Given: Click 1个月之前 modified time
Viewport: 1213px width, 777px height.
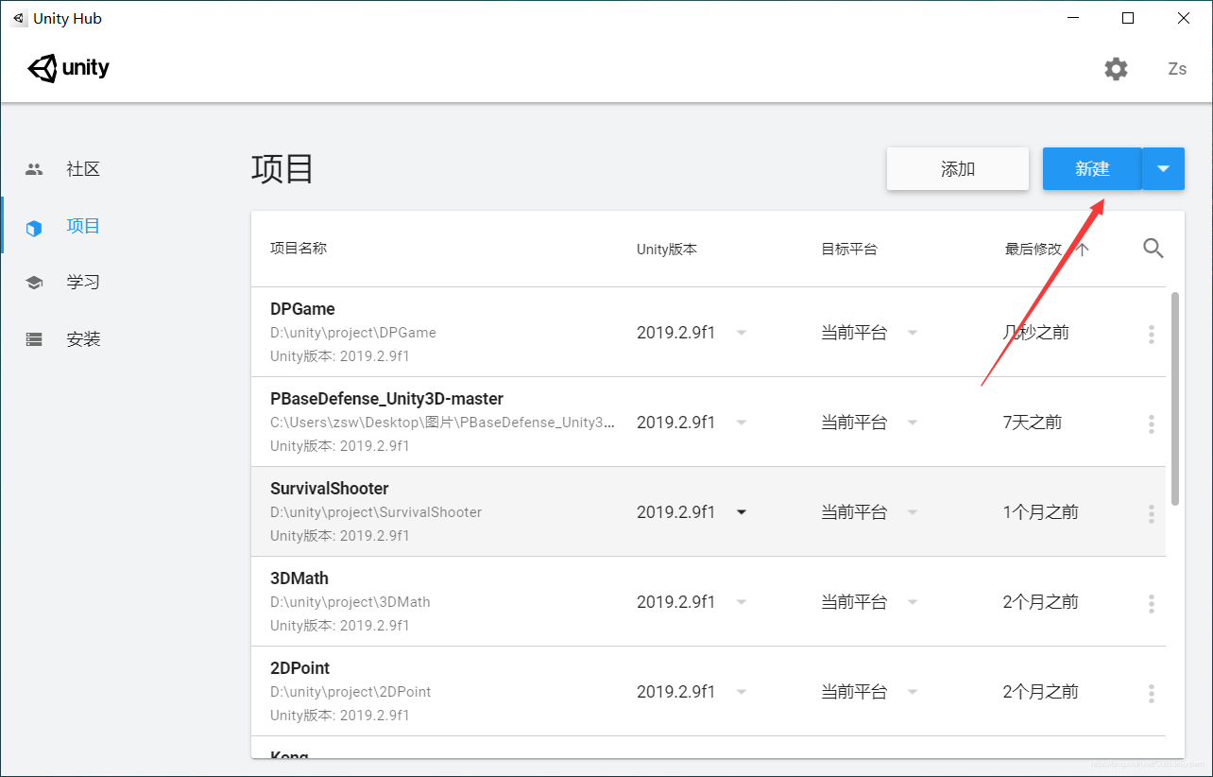Looking at the screenshot, I should click(x=1040, y=512).
